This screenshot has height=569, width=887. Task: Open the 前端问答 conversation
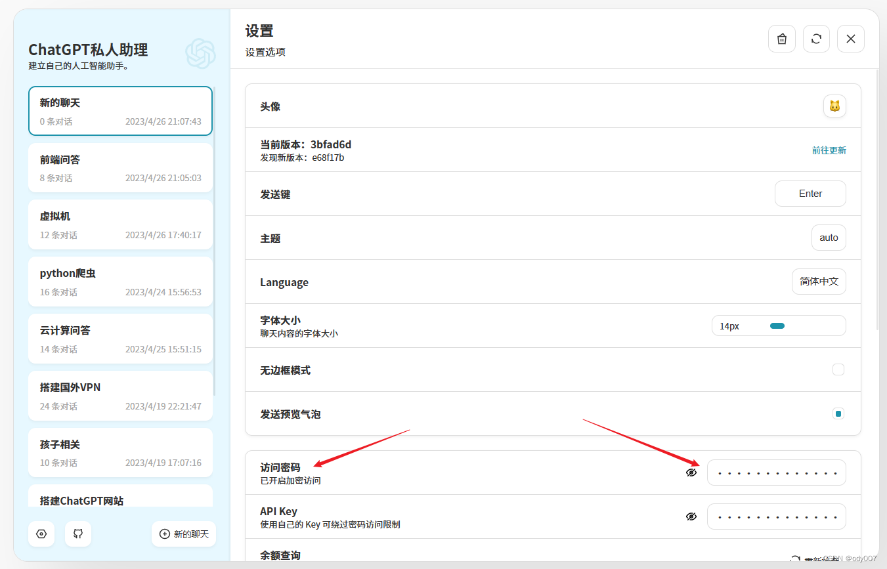pos(120,167)
